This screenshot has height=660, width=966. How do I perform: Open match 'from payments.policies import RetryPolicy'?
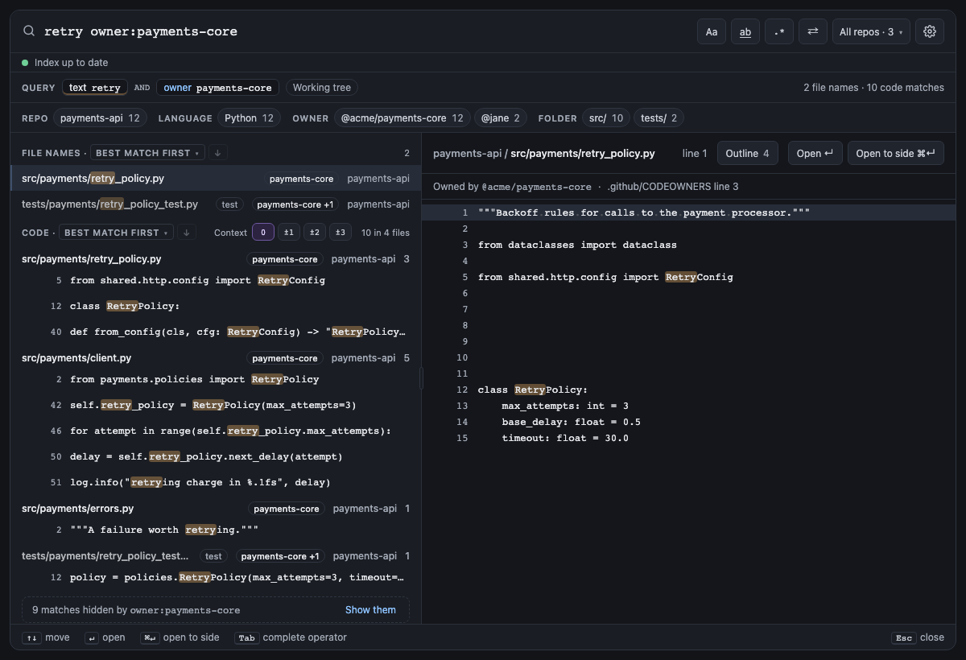click(216, 380)
